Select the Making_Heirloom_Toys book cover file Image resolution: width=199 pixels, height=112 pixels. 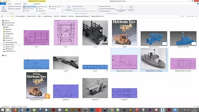pos(37,85)
